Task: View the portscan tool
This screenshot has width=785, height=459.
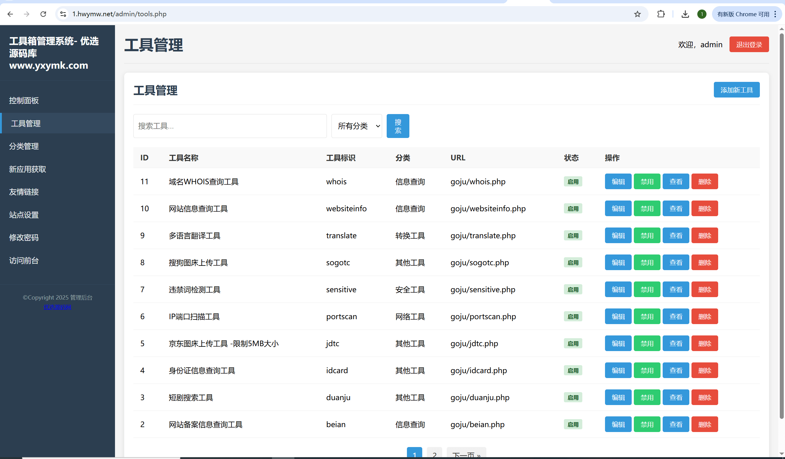Action: pyautogui.click(x=676, y=316)
